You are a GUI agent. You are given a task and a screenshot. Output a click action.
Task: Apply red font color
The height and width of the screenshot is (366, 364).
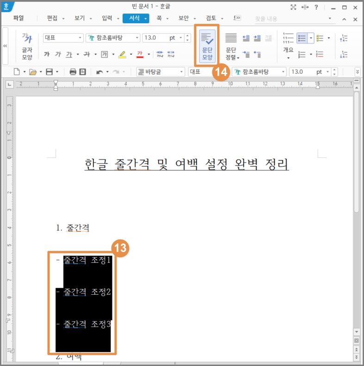tap(140, 54)
